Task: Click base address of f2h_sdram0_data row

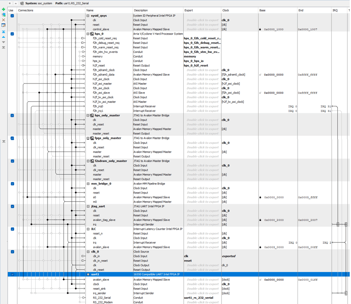Action: point(274,75)
